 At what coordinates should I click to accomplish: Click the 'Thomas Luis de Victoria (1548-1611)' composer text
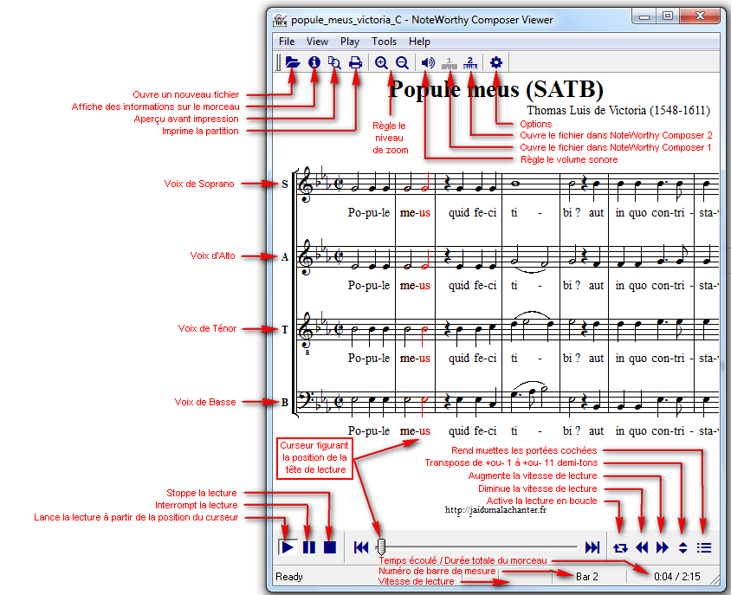[x=618, y=111]
